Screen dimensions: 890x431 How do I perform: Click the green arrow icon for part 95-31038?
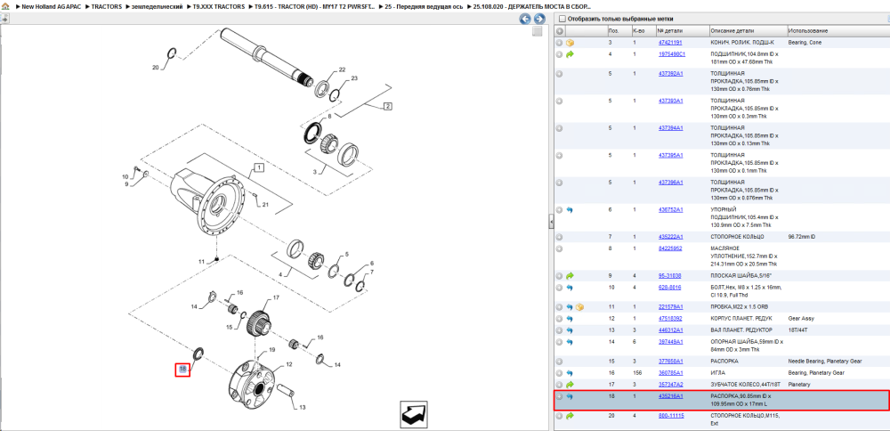click(x=570, y=275)
